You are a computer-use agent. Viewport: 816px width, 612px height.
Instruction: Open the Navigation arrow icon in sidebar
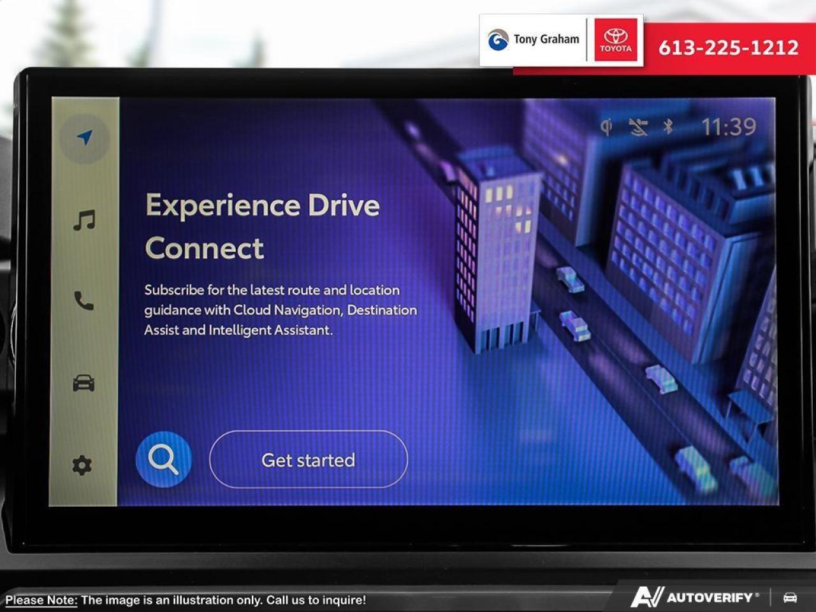point(84,138)
